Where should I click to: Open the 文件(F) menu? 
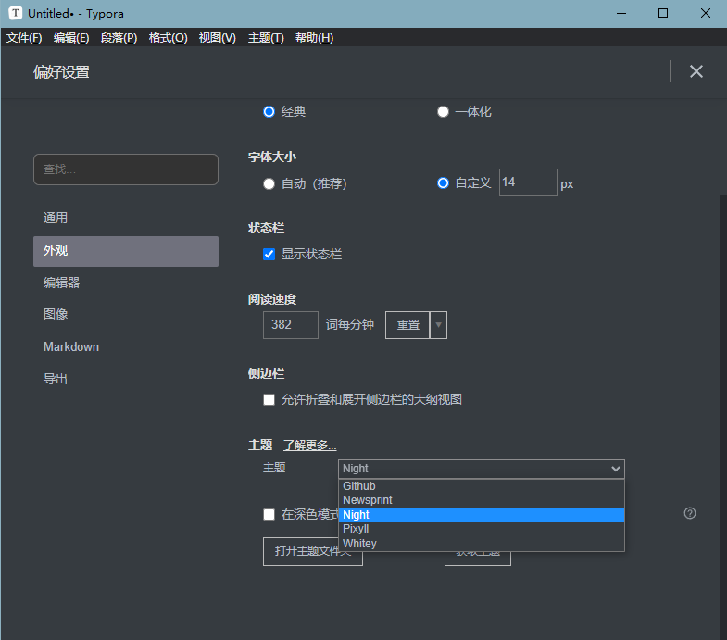(24, 38)
